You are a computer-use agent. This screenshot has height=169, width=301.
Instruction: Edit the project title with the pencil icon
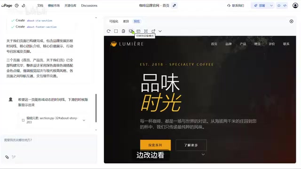(x=174, y=6)
